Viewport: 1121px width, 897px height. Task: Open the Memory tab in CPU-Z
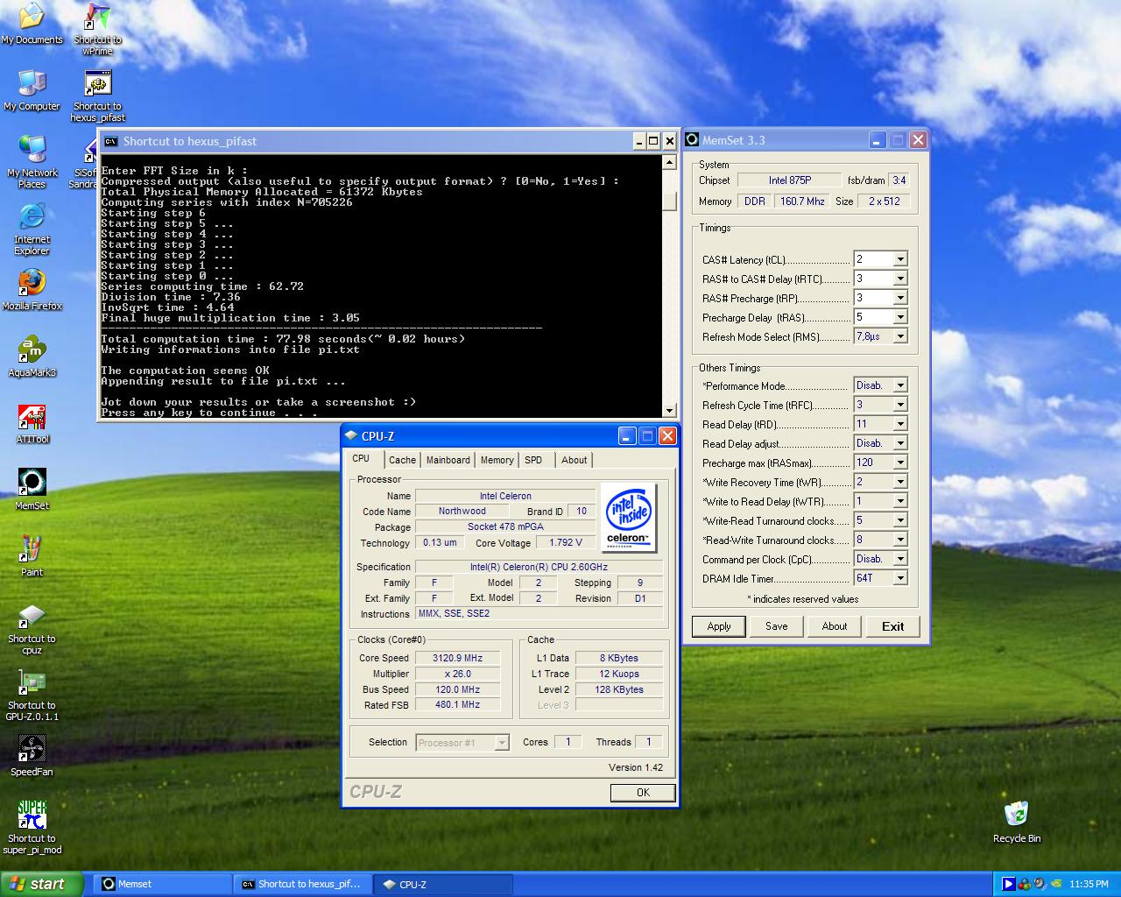pos(497,460)
